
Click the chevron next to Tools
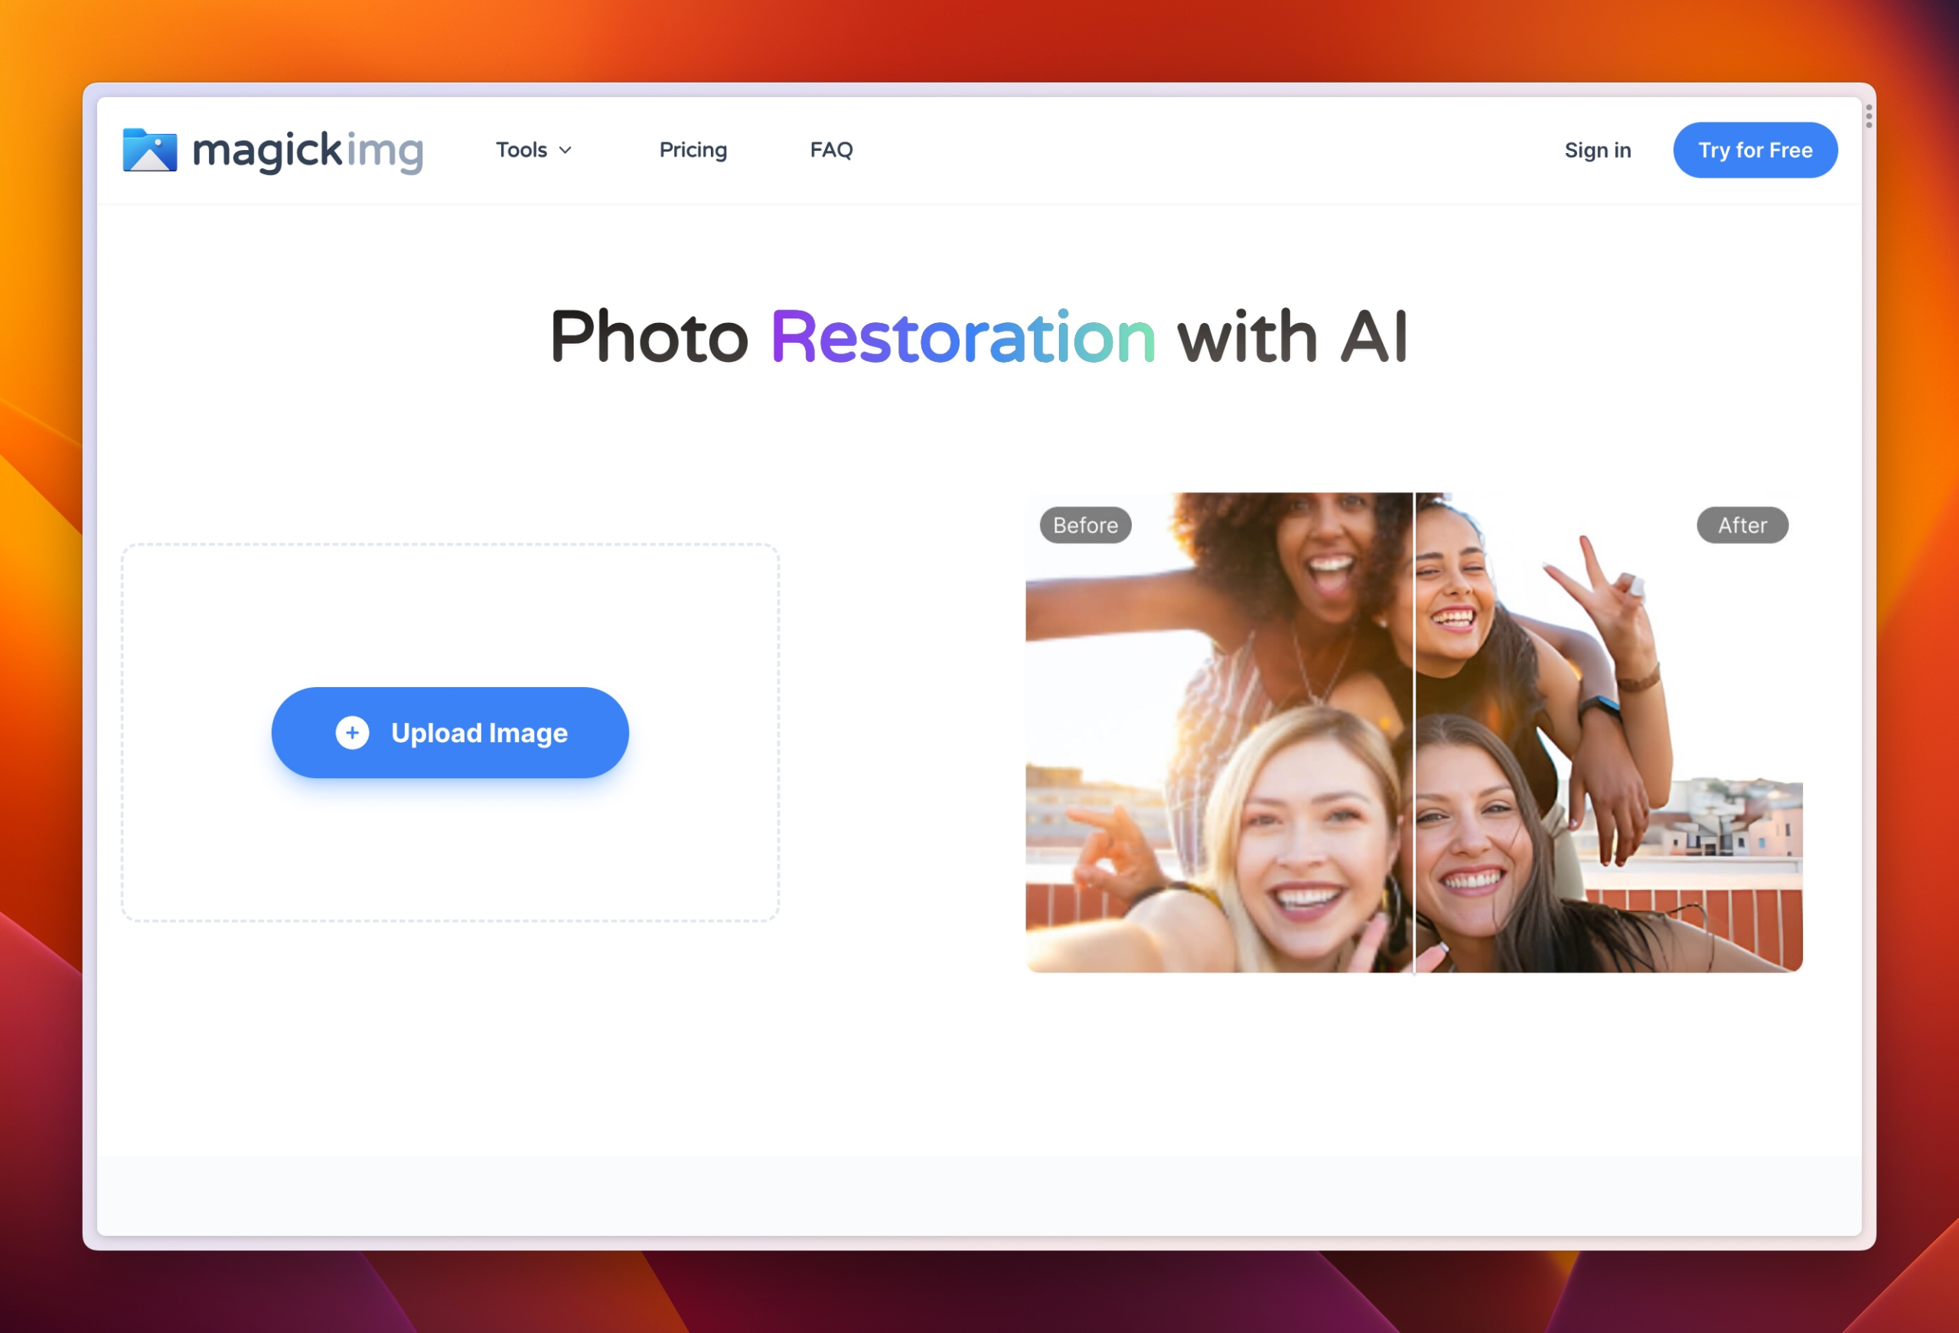click(565, 151)
